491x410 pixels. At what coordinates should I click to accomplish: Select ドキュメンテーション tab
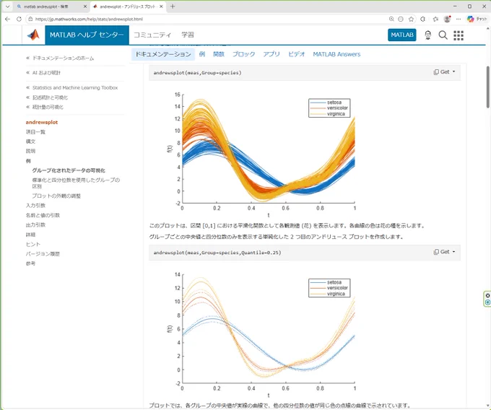pos(163,54)
